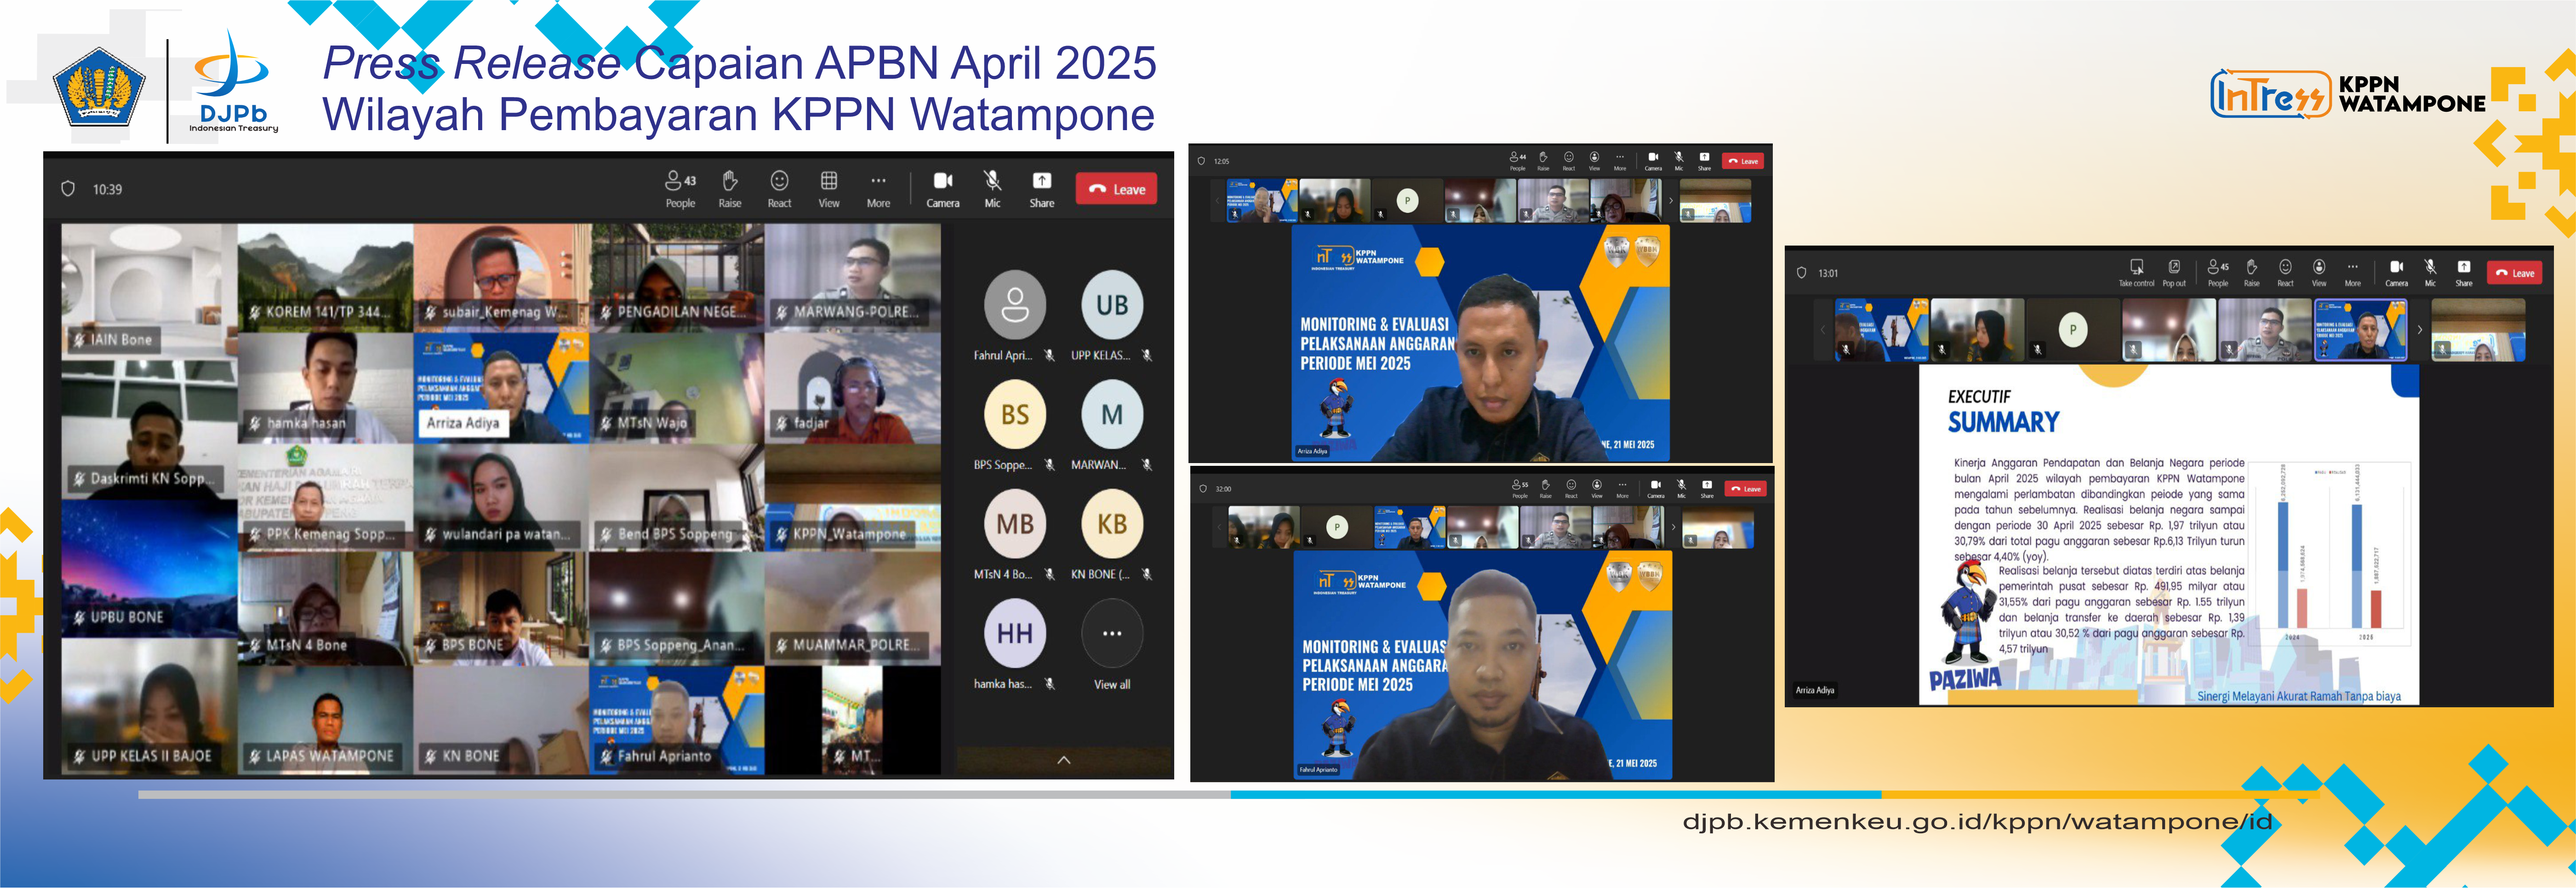This screenshot has height=888, width=2576.
Task: Raise hand in the 32:00 meeting
Action: point(1546,488)
